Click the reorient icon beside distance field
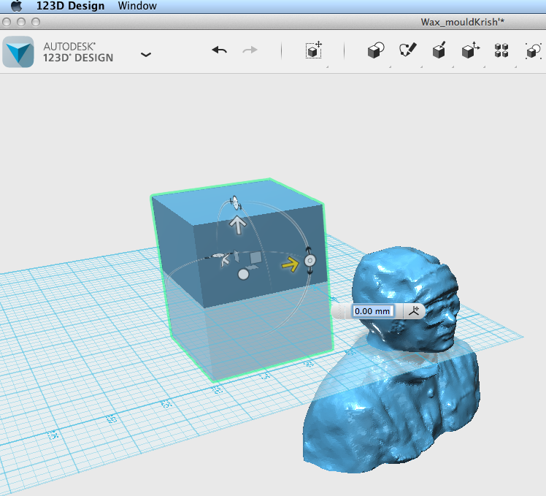The image size is (546, 496). click(414, 310)
